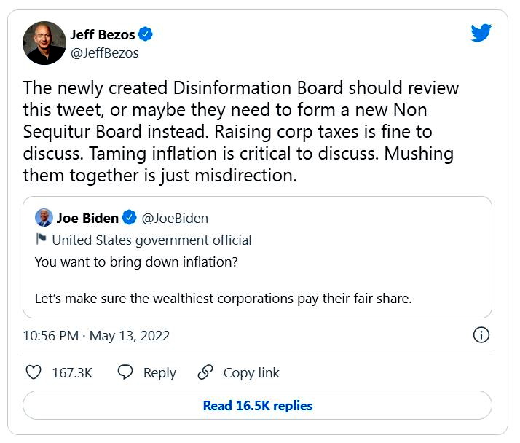
Task: Open the quoted tweet about wealthiest corporations
Action: 257,257
